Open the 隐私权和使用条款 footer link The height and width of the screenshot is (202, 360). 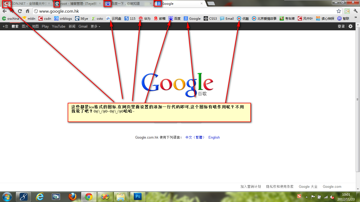(x=280, y=186)
